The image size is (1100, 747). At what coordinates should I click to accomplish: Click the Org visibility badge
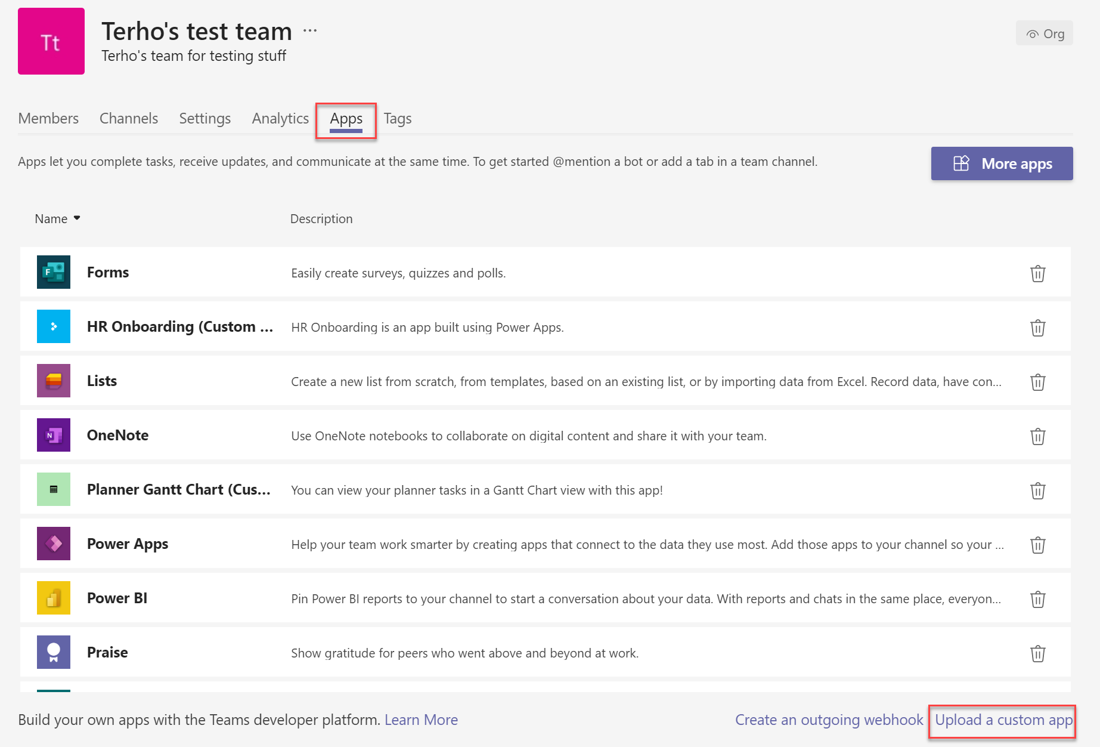tap(1045, 34)
